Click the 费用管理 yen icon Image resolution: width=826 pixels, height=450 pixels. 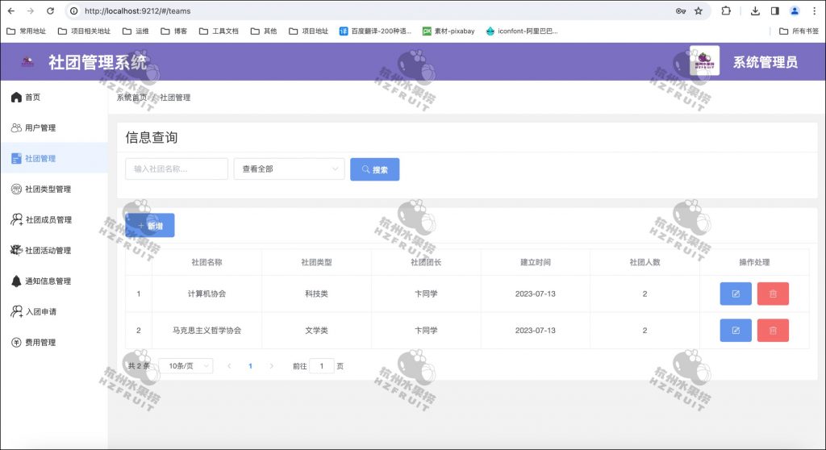tap(16, 343)
